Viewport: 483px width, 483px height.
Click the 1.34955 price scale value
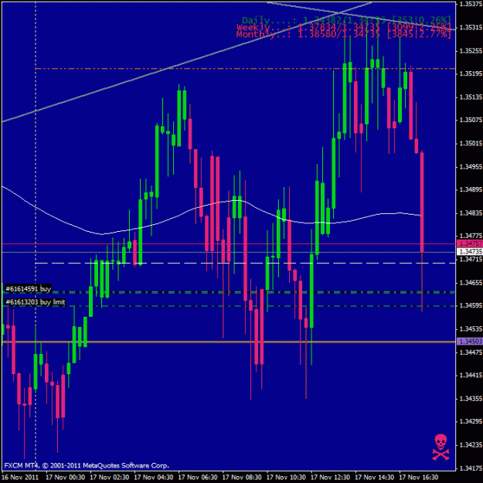pos(471,167)
